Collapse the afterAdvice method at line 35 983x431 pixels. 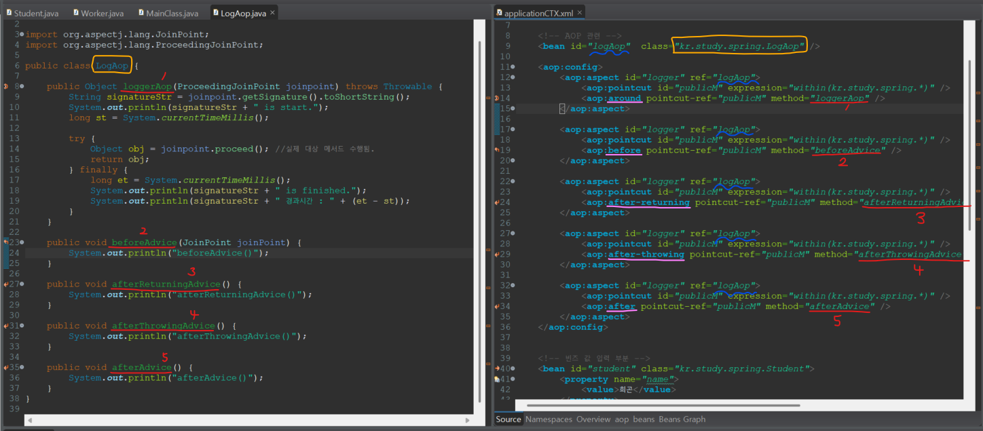pos(22,367)
